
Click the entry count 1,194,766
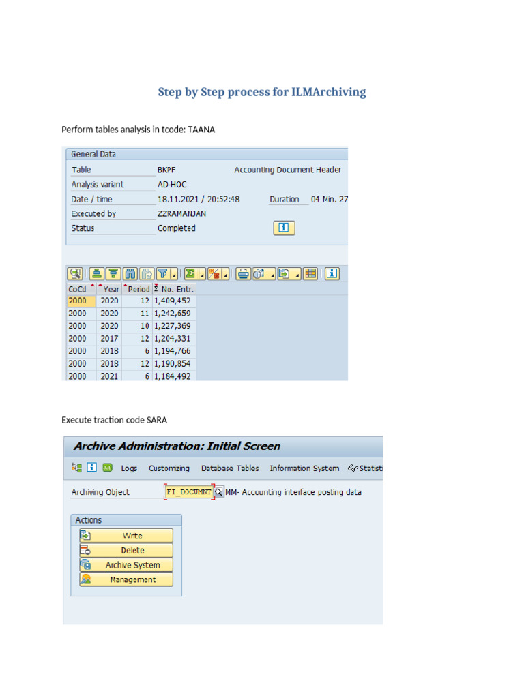pos(173,351)
